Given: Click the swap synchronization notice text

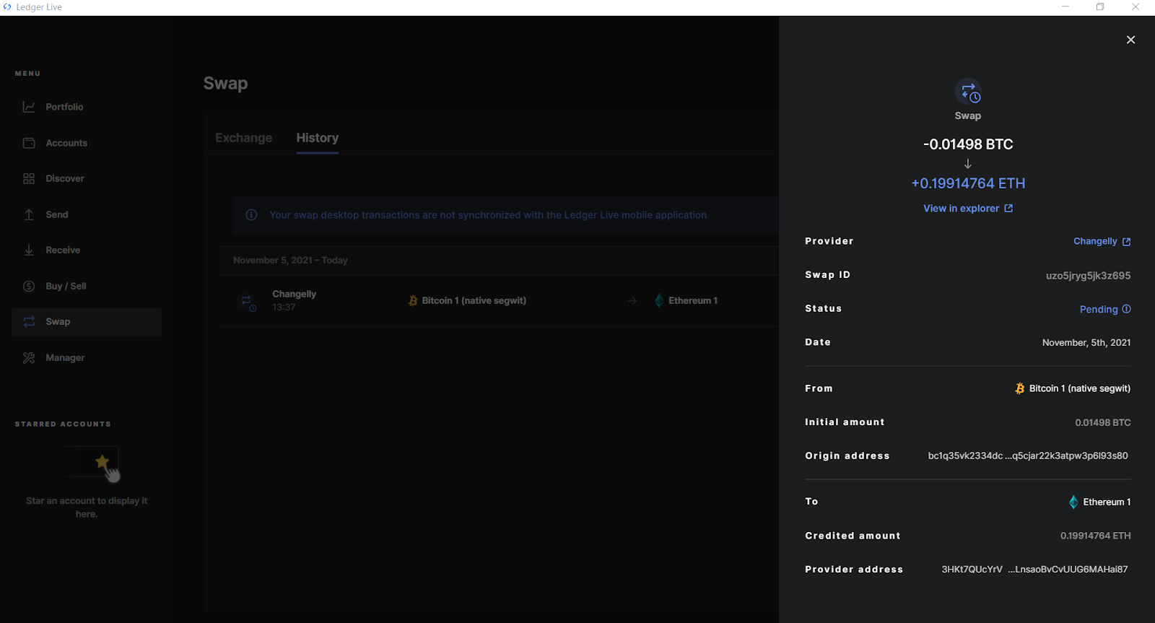Looking at the screenshot, I should (488, 215).
